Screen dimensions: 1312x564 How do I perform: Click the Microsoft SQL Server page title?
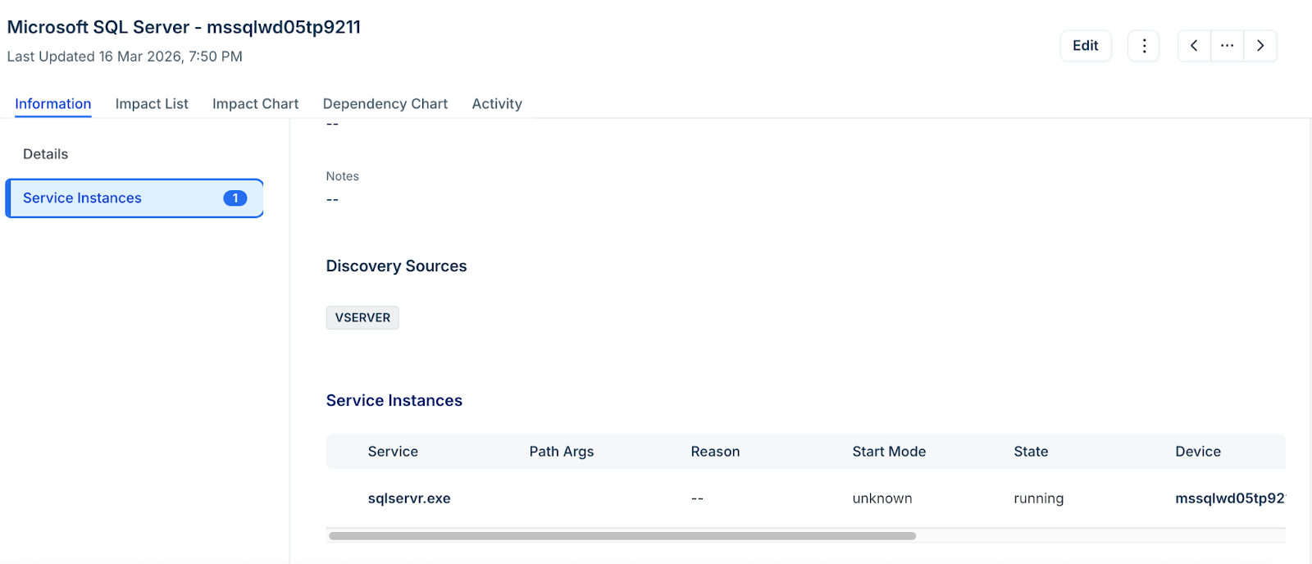(184, 27)
